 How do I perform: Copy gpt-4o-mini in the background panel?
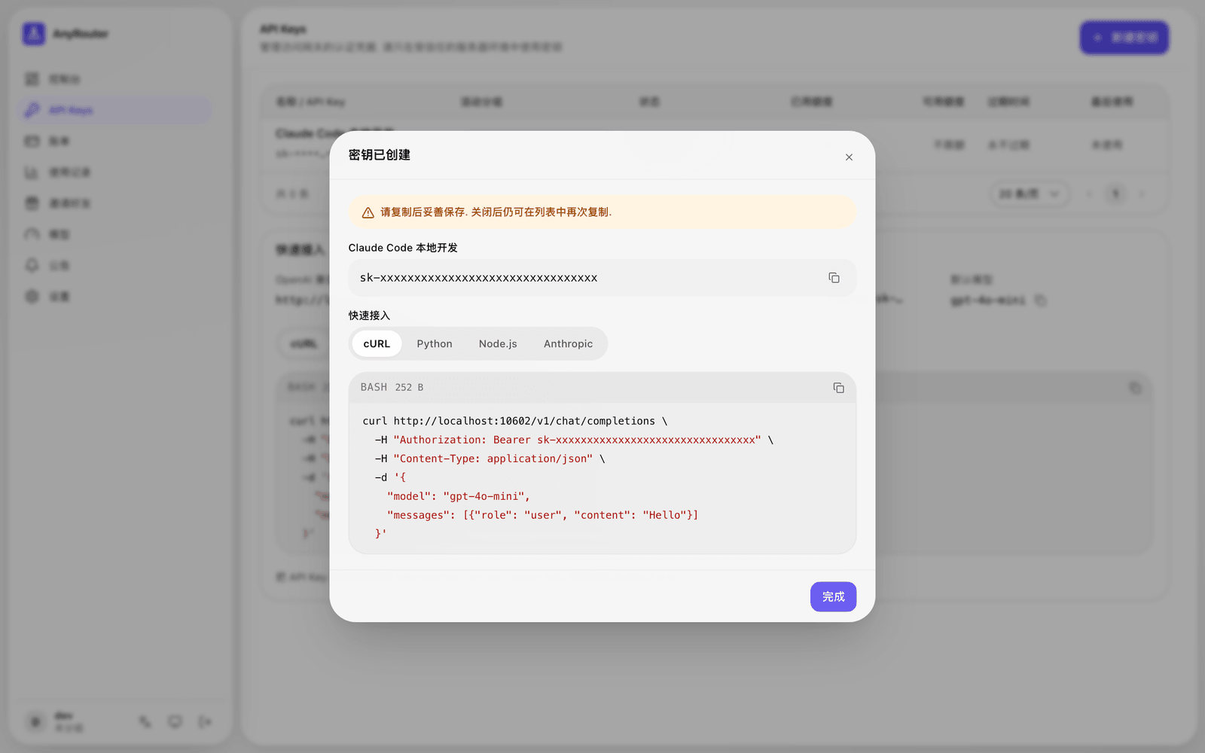click(x=1040, y=300)
